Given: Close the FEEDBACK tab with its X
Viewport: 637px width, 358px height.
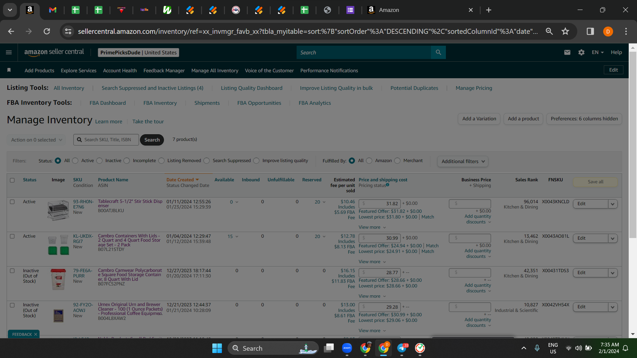Looking at the screenshot, I should click(35, 334).
